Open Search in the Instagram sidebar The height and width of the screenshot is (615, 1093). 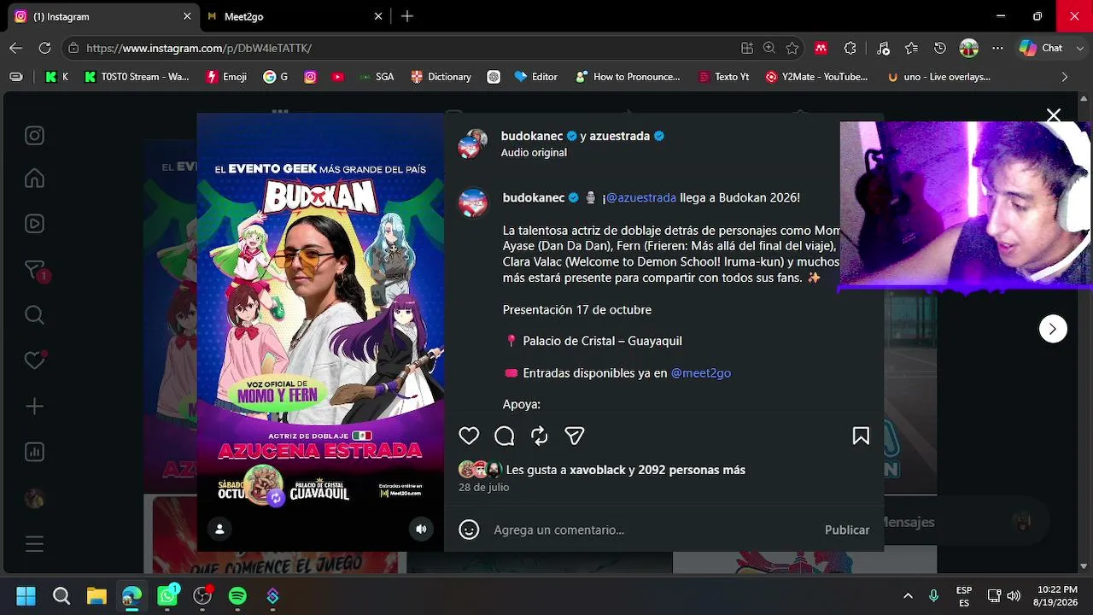pyautogui.click(x=34, y=314)
